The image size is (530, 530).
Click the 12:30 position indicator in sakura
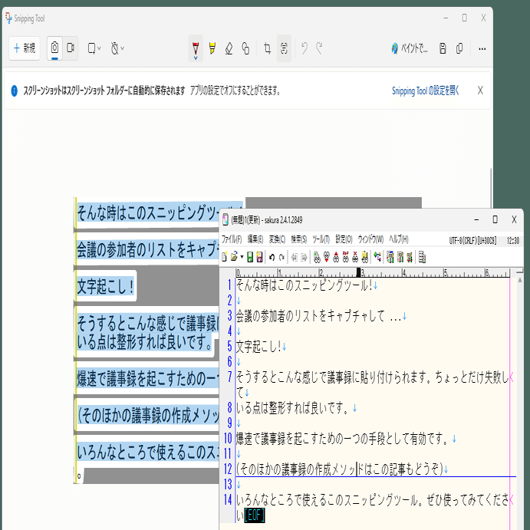pos(513,240)
